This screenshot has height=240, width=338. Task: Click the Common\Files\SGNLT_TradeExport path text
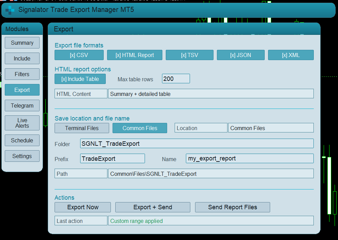[153, 174]
